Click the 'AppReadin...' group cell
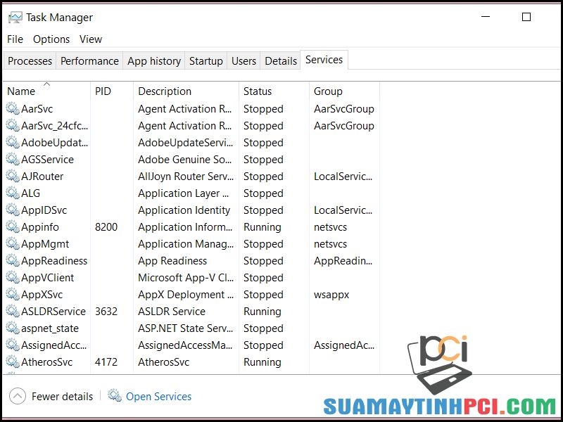Screen dimensions: 563x422 coord(343,260)
